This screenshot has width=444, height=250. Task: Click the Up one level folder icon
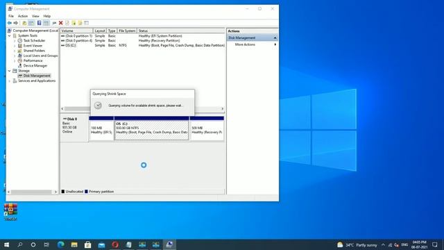[24, 23]
